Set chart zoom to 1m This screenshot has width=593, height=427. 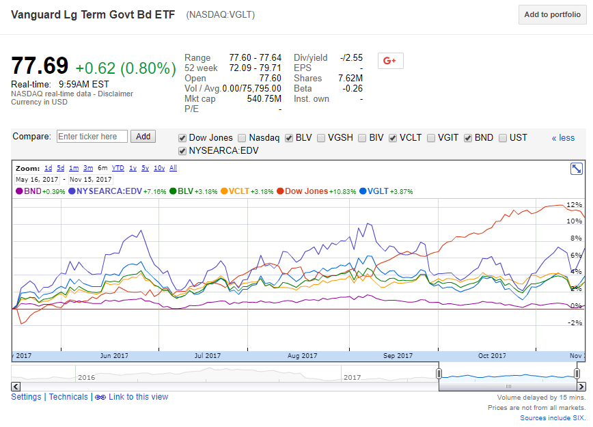coord(74,168)
